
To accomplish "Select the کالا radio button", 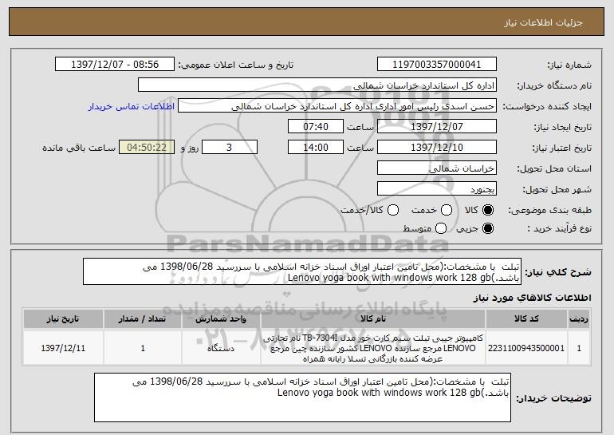I will coord(488,210).
